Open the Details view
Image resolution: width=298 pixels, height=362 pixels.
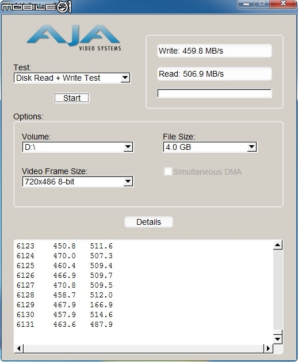tap(148, 222)
